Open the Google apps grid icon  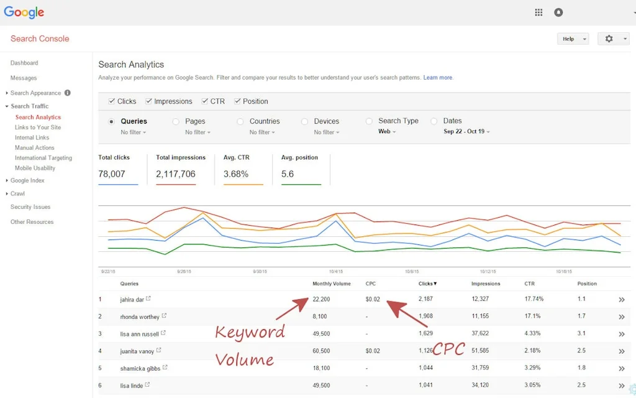tap(538, 12)
